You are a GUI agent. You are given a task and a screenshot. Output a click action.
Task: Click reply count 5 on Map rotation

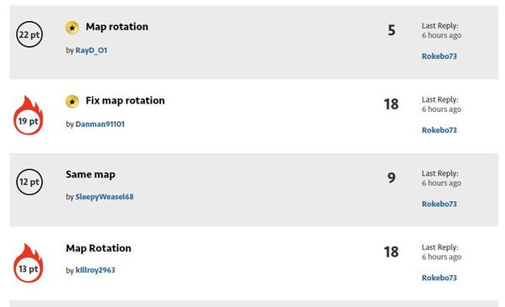click(391, 30)
